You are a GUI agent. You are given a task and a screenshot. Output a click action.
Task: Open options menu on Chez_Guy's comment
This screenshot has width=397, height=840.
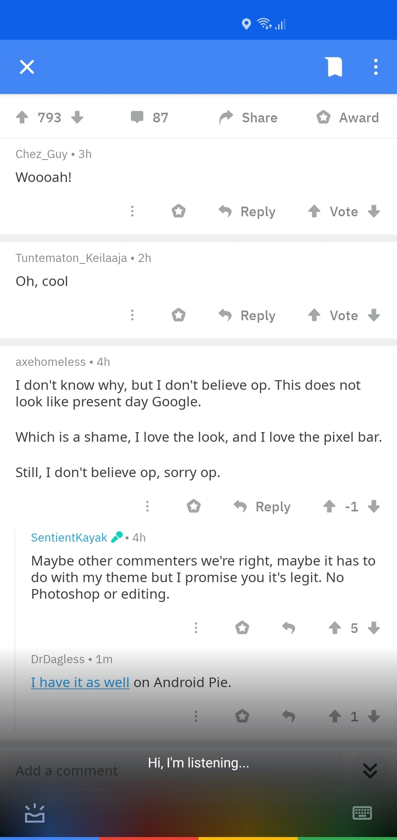point(132,211)
